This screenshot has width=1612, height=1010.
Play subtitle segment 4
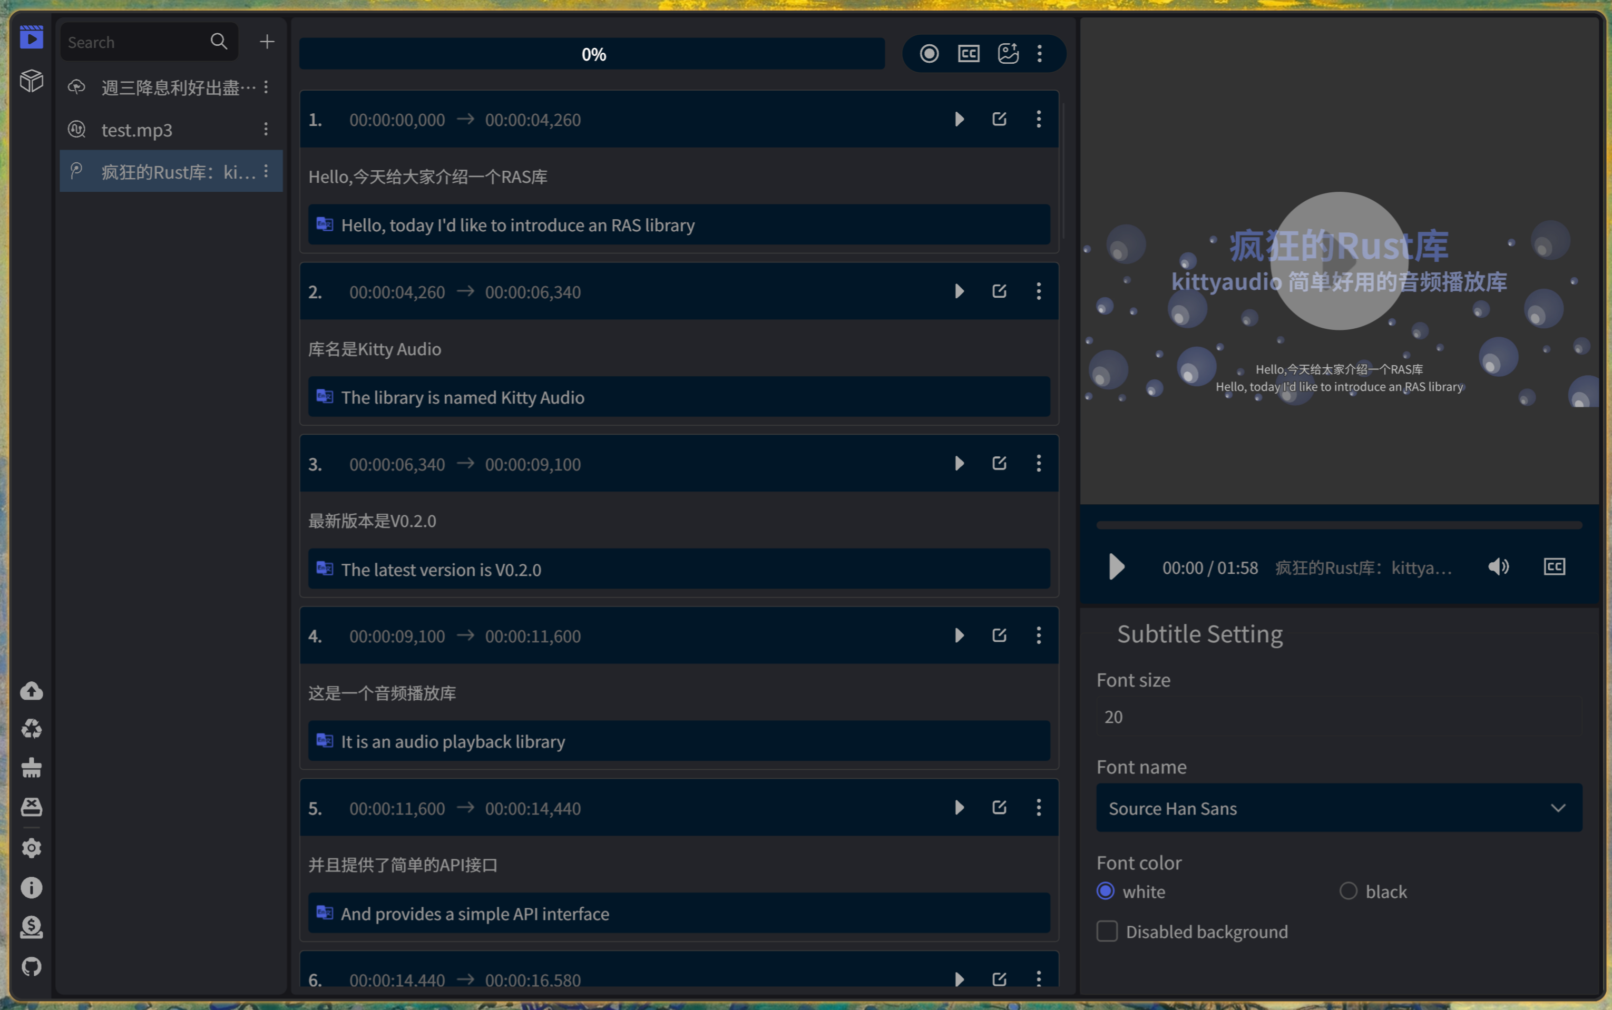[959, 635]
